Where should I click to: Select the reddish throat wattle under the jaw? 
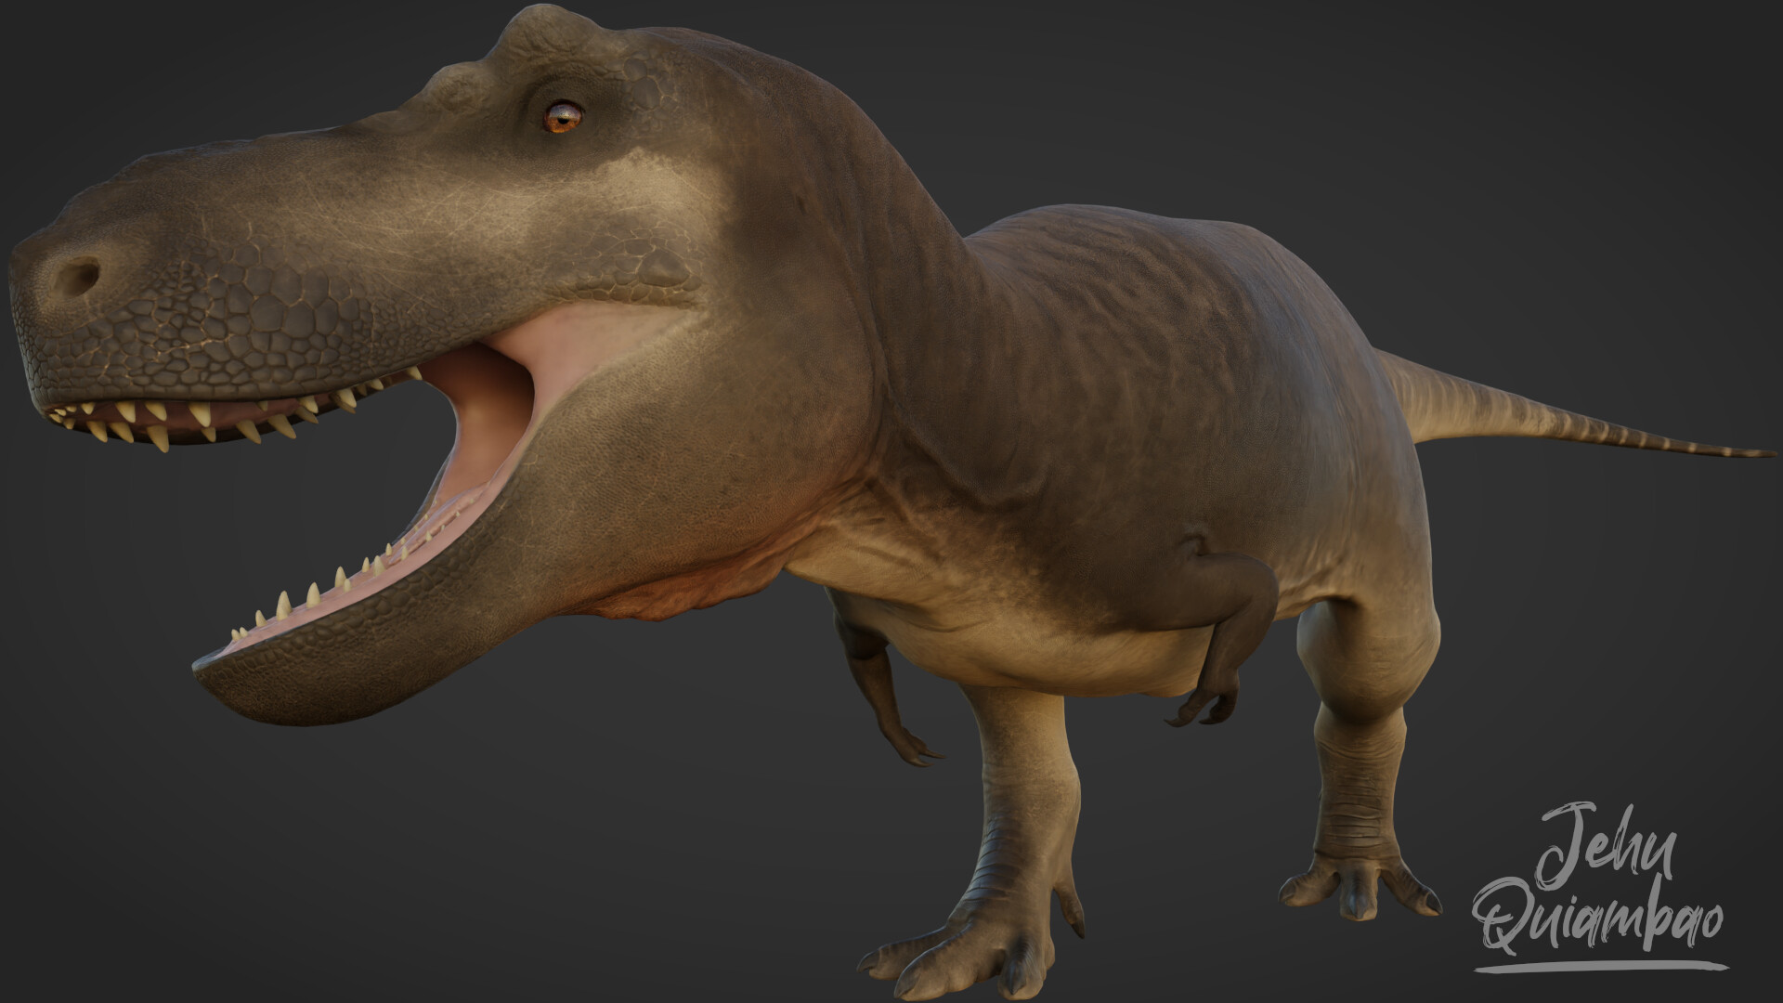click(687, 594)
